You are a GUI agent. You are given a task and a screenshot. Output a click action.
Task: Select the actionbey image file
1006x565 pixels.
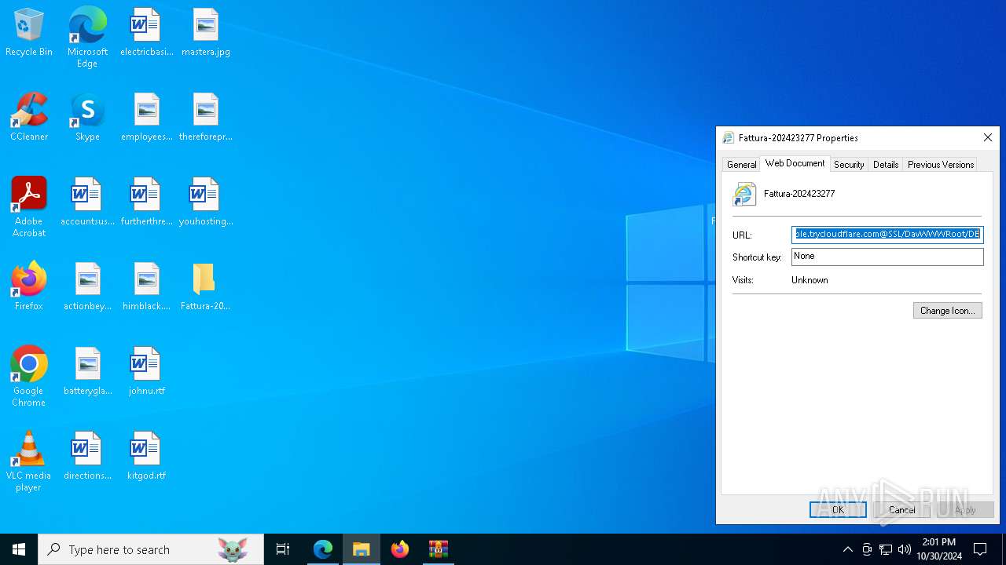click(87, 286)
